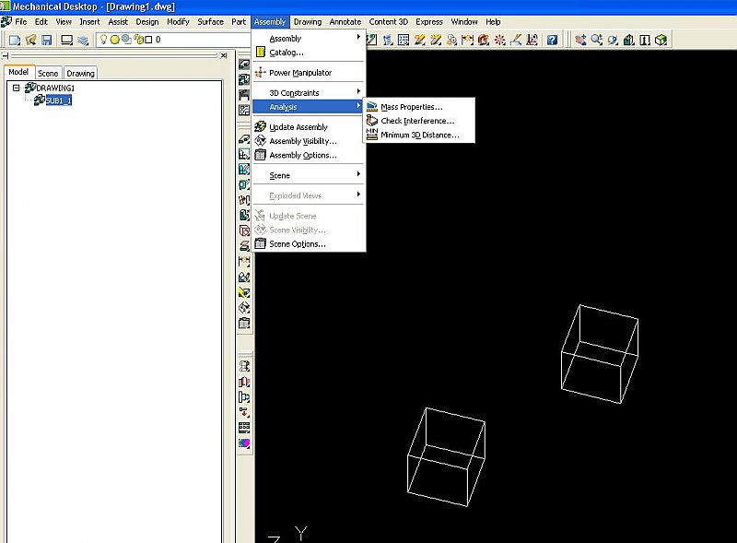The width and height of the screenshot is (737, 543).
Task: Collapse the DRAWING1 tree node
Action: (x=16, y=89)
